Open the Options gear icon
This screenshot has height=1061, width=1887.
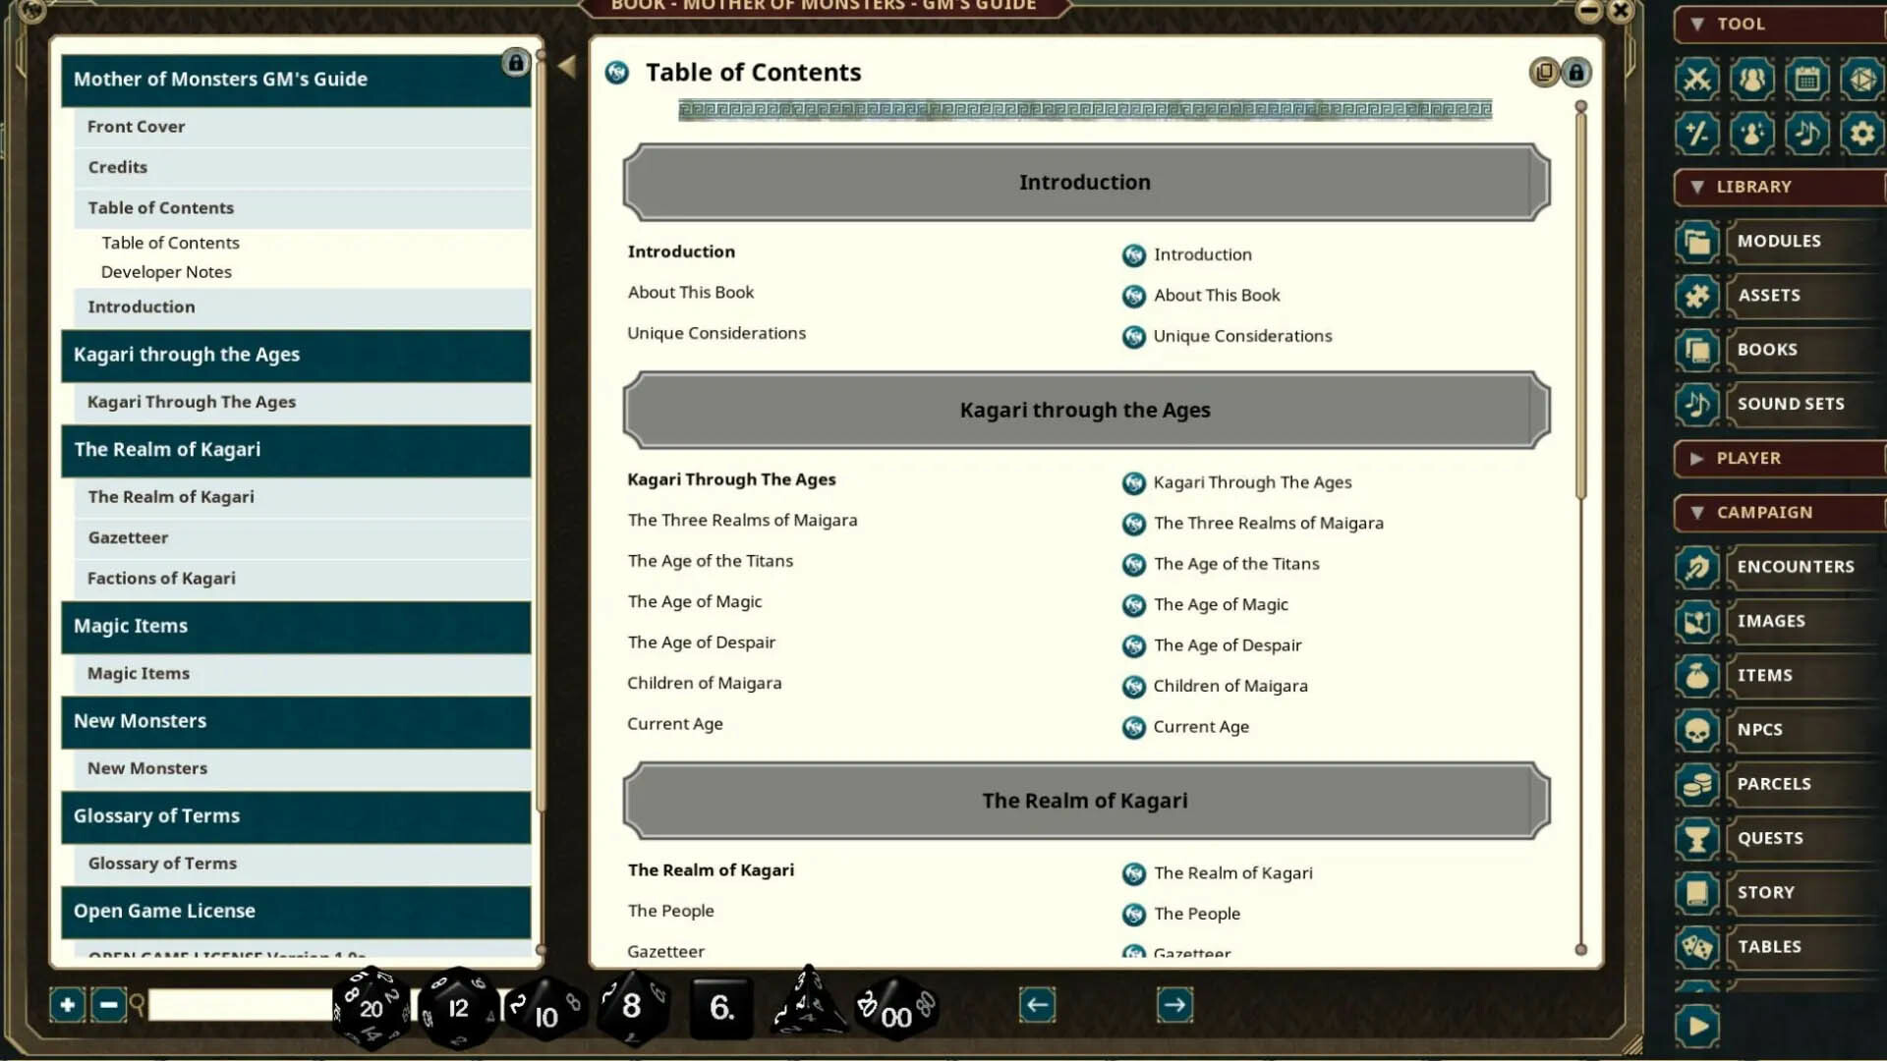[x=1863, y=134]
